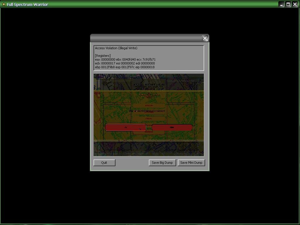This screenshot has width=300, height=225.
Task: Click the edx 00000017 register line
Action: [x=125, y=63]
